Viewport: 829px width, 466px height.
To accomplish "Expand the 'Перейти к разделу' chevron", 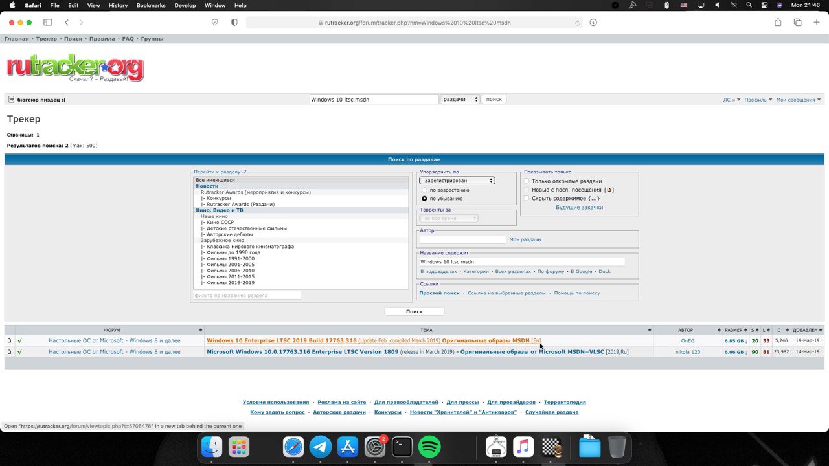I will pyautogui.click(x=244, y=172).
